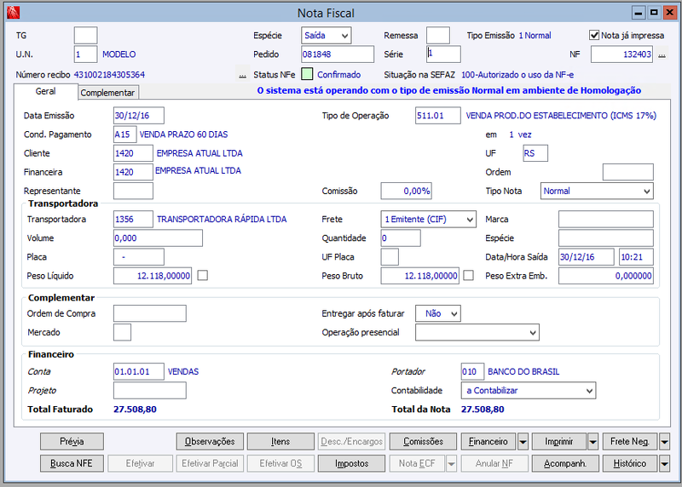The width and height of the screenshot is (682, 487).
Task: Select the Geral tab
Action: click(45, 91)
